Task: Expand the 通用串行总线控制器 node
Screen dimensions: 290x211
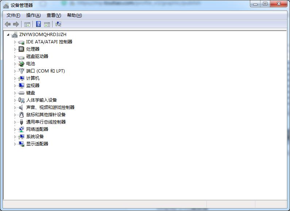Action: pyautogui.click(x=15, y=122)
